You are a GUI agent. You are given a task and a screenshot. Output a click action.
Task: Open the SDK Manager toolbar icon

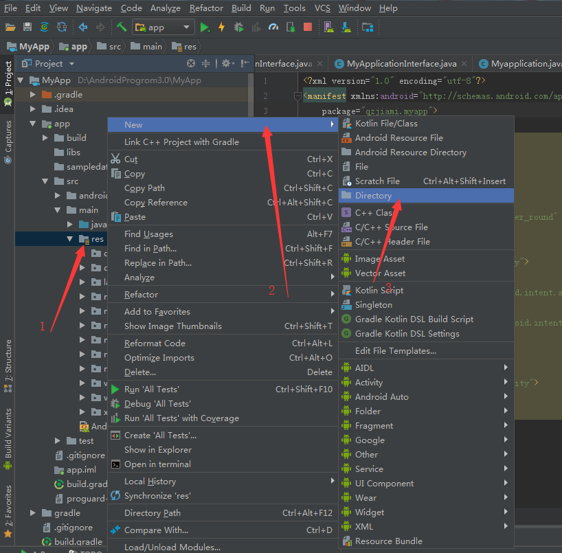[346, 27]
